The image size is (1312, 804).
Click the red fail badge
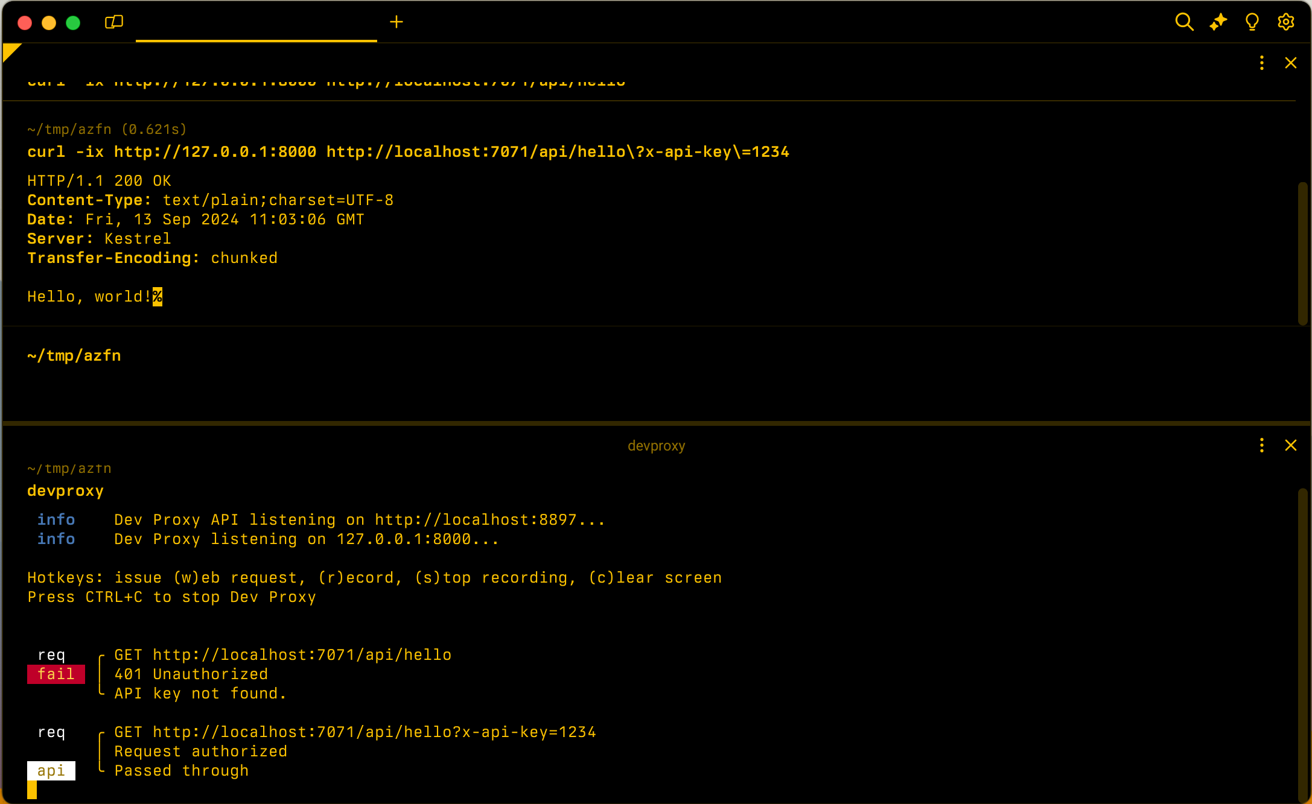[56, 674]
